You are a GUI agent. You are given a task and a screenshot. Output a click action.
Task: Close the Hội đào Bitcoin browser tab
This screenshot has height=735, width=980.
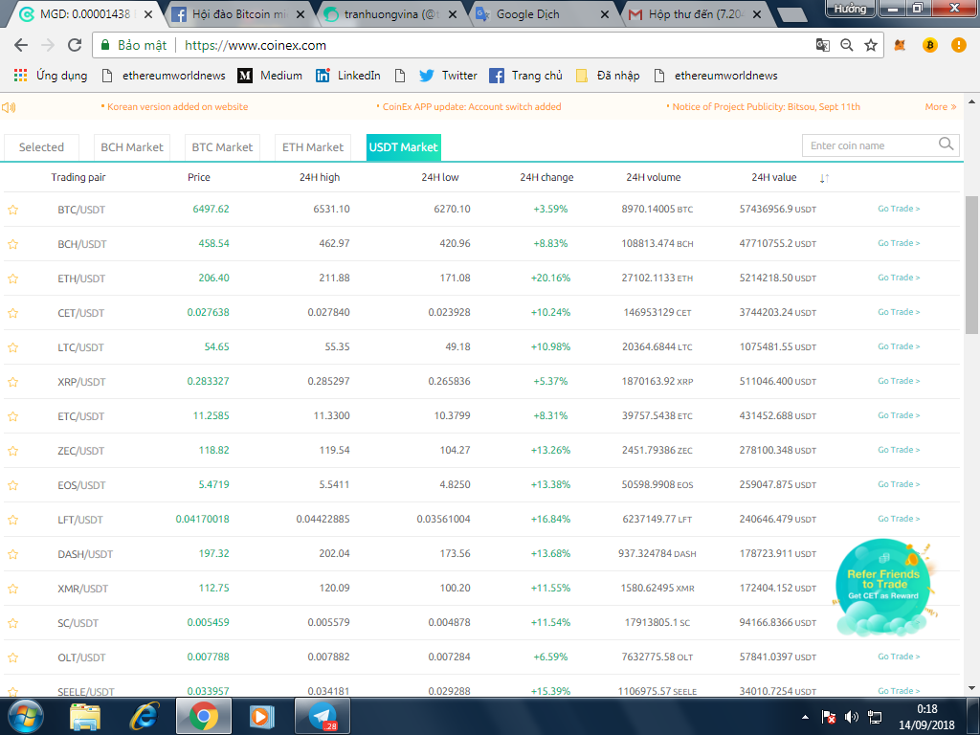tap(300, 14)
